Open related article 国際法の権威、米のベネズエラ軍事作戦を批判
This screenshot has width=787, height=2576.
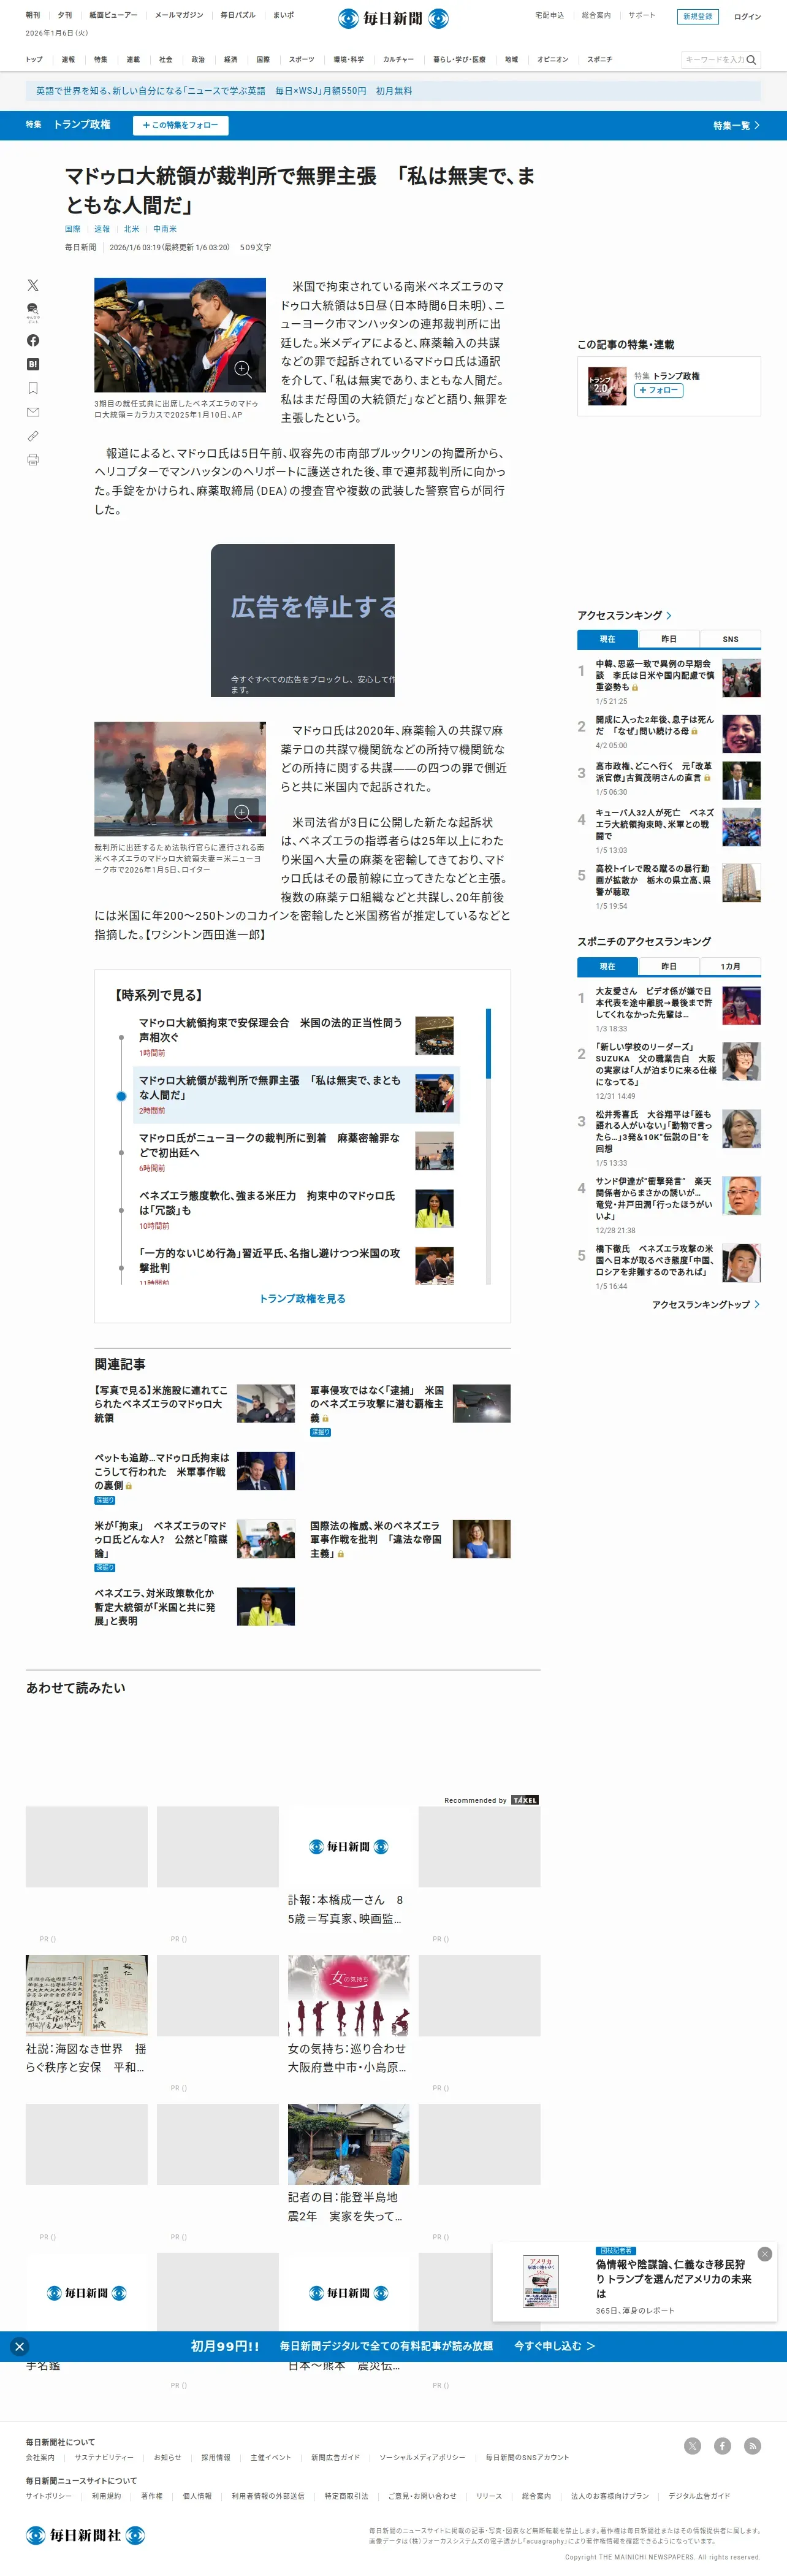pos(375,1539)
